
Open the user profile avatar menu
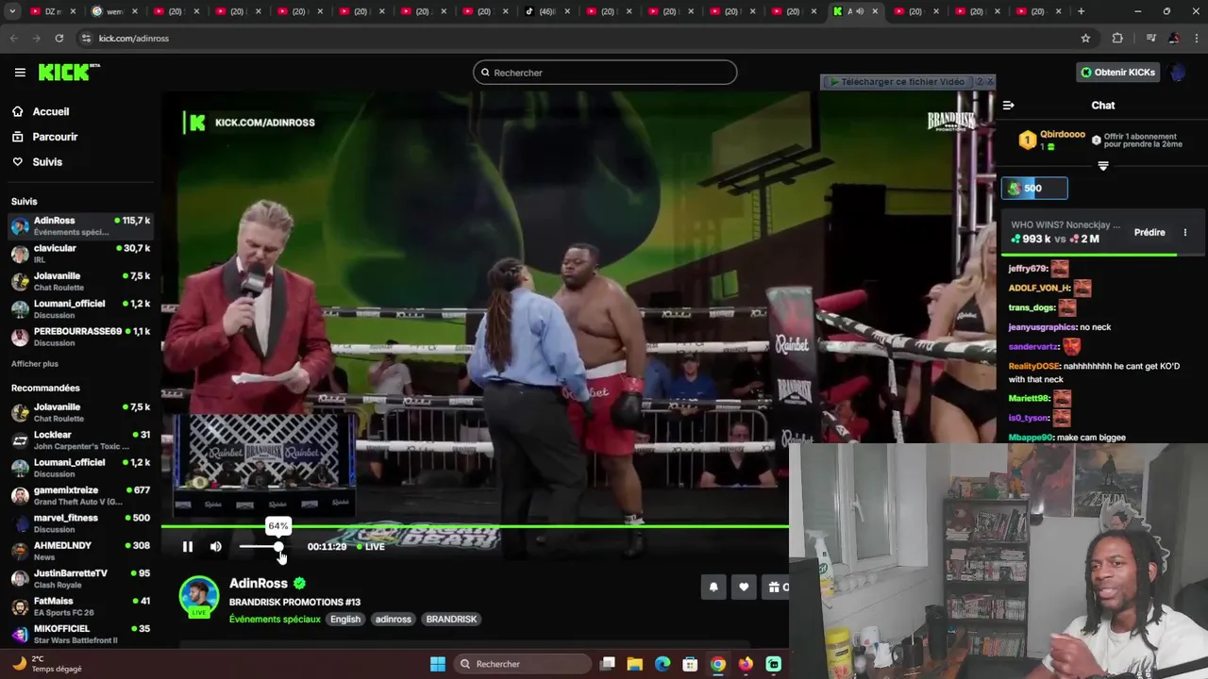point(1178,73)
